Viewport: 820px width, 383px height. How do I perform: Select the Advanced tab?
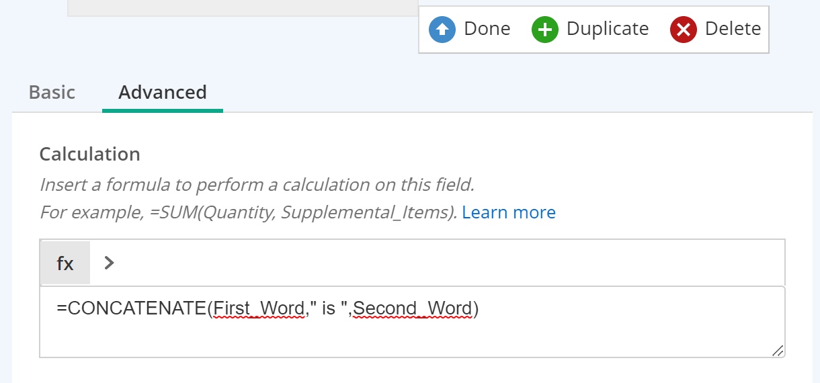click(163, 92)
